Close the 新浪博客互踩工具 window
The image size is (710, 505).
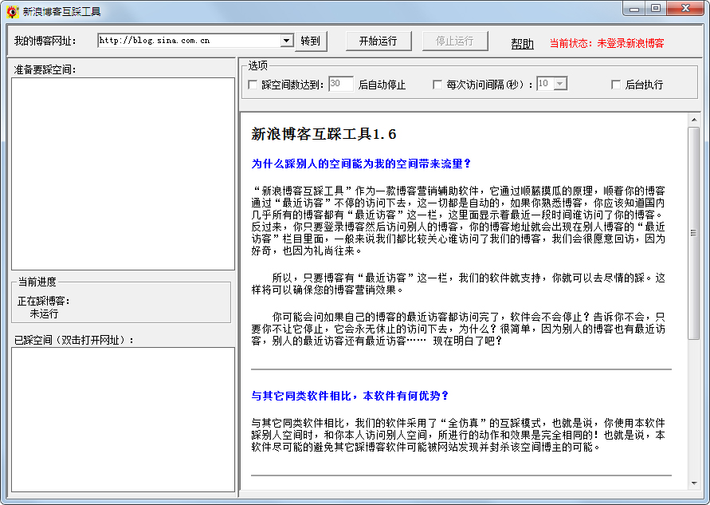click(685, 9)
